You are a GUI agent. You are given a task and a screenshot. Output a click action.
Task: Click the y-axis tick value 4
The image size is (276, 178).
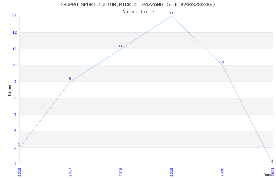point(16,164)
